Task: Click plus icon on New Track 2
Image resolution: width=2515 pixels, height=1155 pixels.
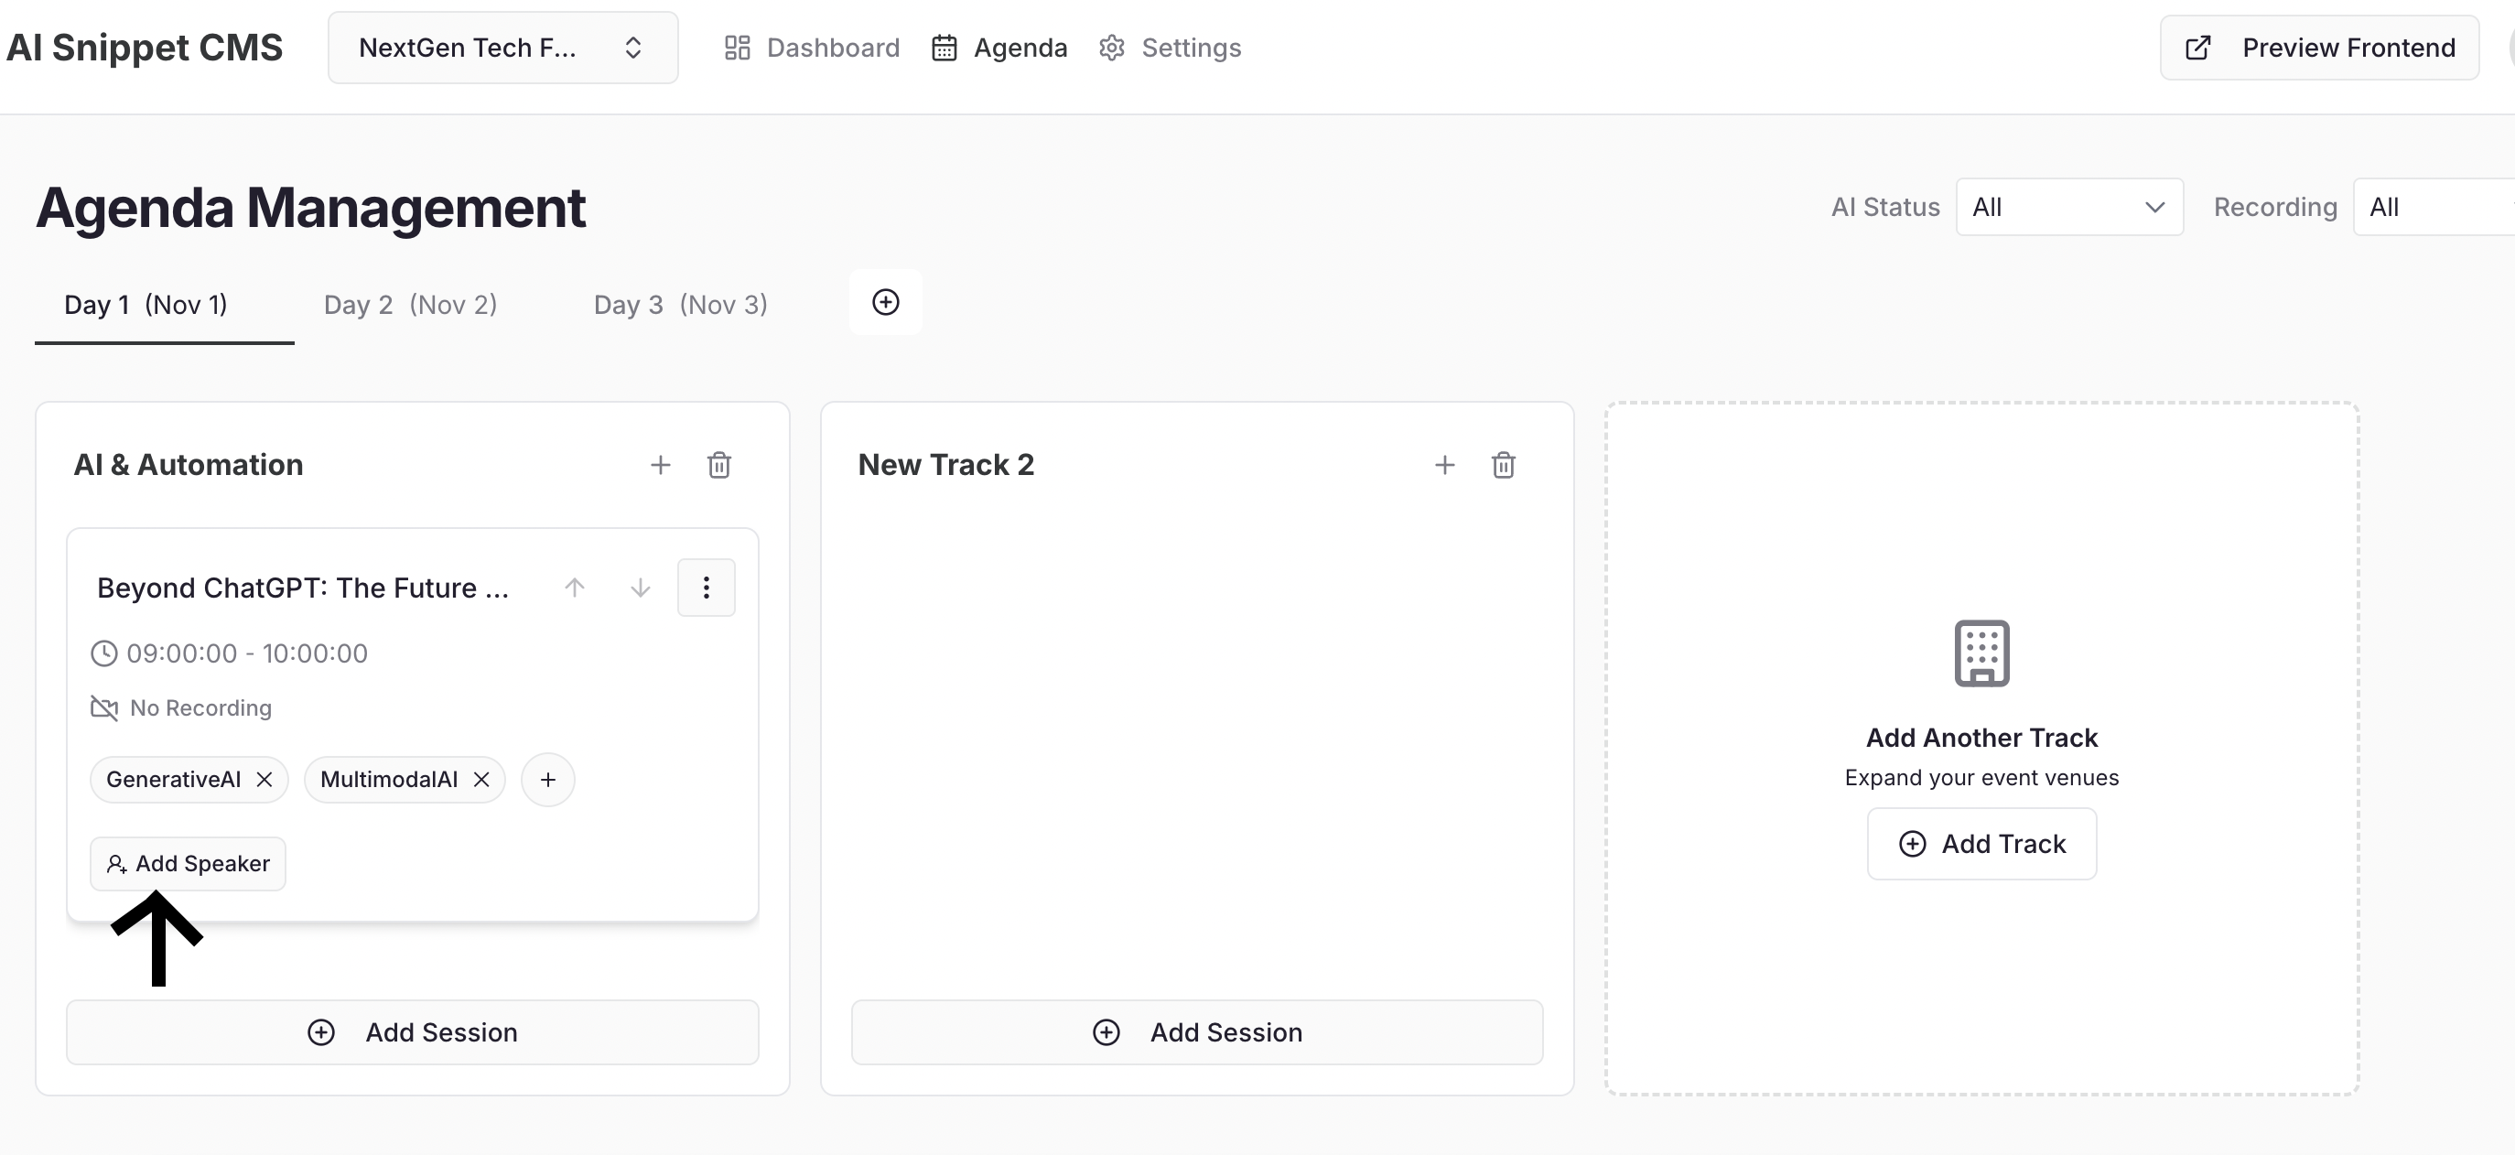Action: coord(1444,465)
